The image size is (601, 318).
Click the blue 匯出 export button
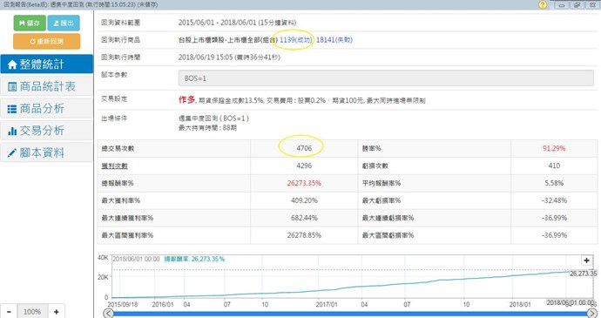click(x=64, y=23)
